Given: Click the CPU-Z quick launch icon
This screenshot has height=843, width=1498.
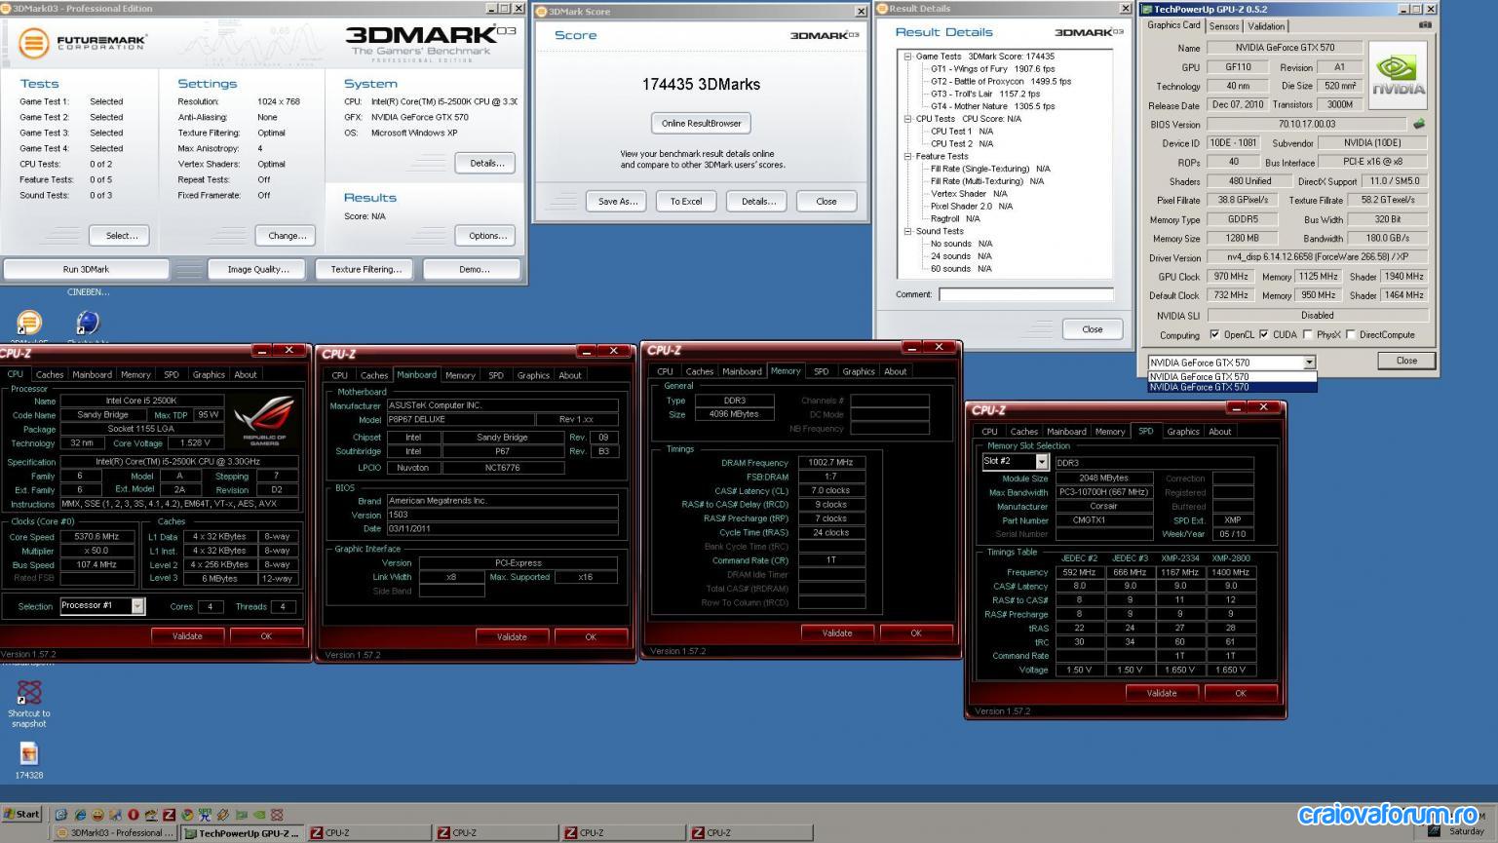Looking at the screenshot, I should tap(170, 815).
